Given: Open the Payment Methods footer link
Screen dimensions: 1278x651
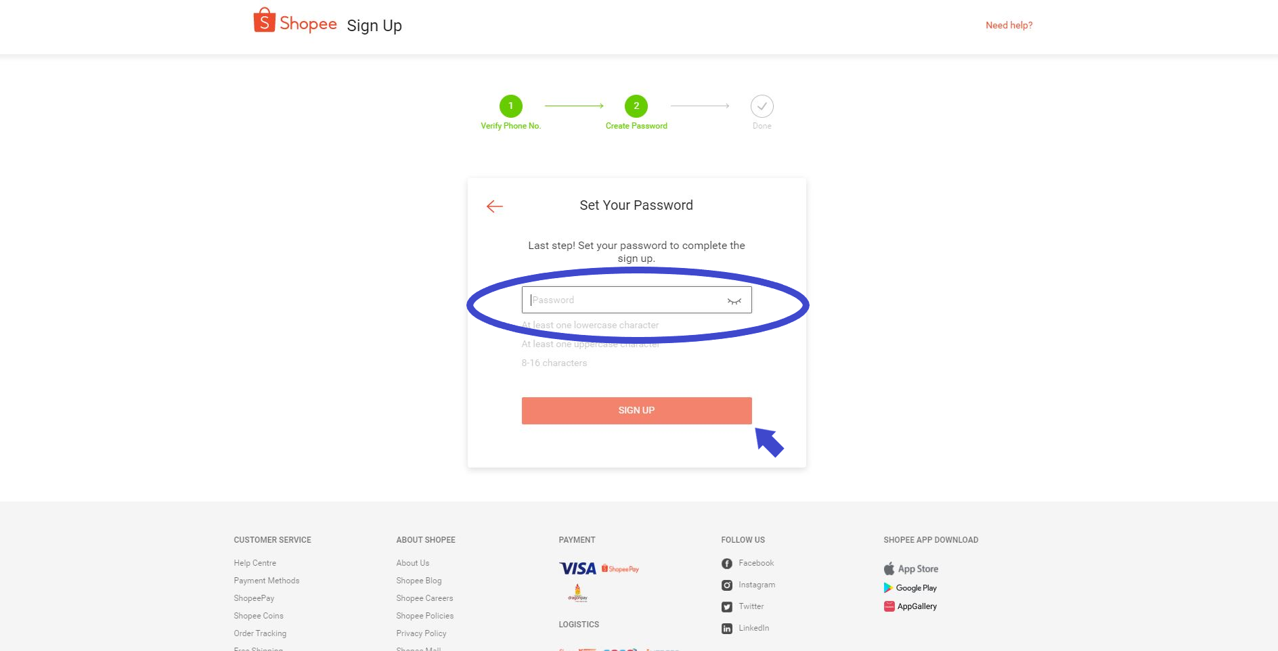Looking at the screenshot, I should [267, 581].
